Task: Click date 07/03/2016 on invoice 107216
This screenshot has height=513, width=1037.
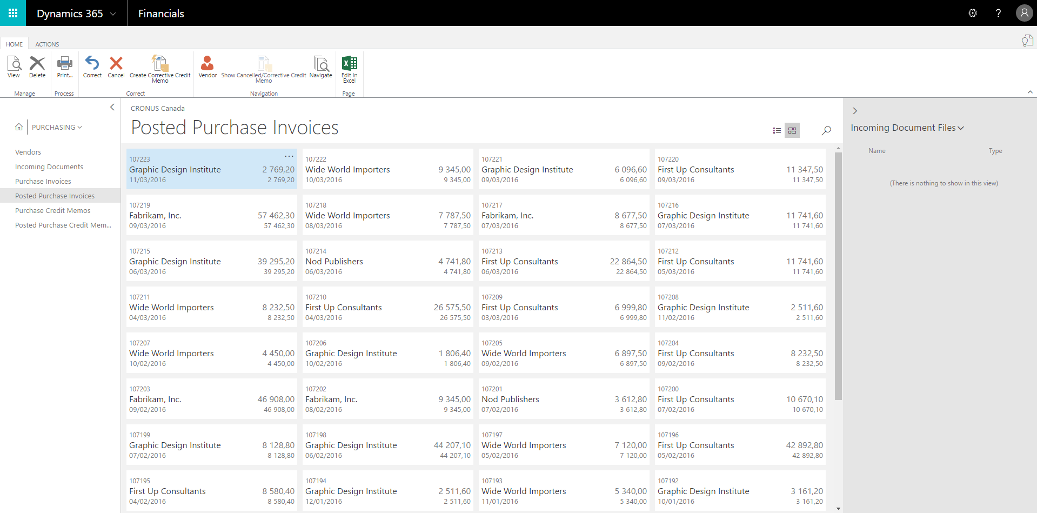Action: point(676,226)
